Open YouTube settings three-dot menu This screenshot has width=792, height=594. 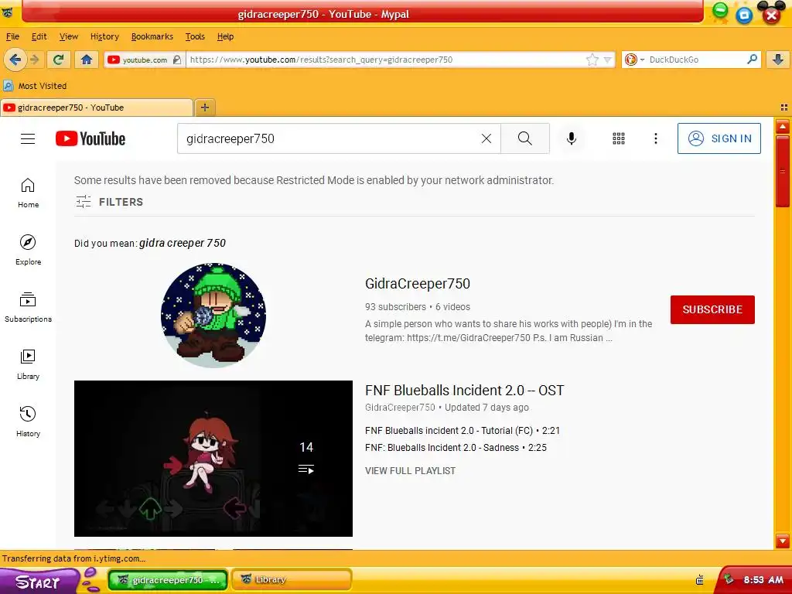click(656, 138)
